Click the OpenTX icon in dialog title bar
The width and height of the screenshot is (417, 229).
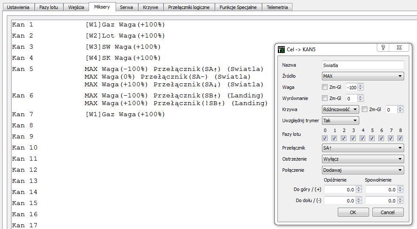(x=281, y=49)
